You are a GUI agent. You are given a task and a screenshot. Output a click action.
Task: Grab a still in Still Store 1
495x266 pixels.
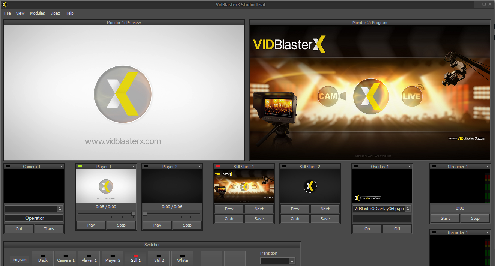pos(229,219)
